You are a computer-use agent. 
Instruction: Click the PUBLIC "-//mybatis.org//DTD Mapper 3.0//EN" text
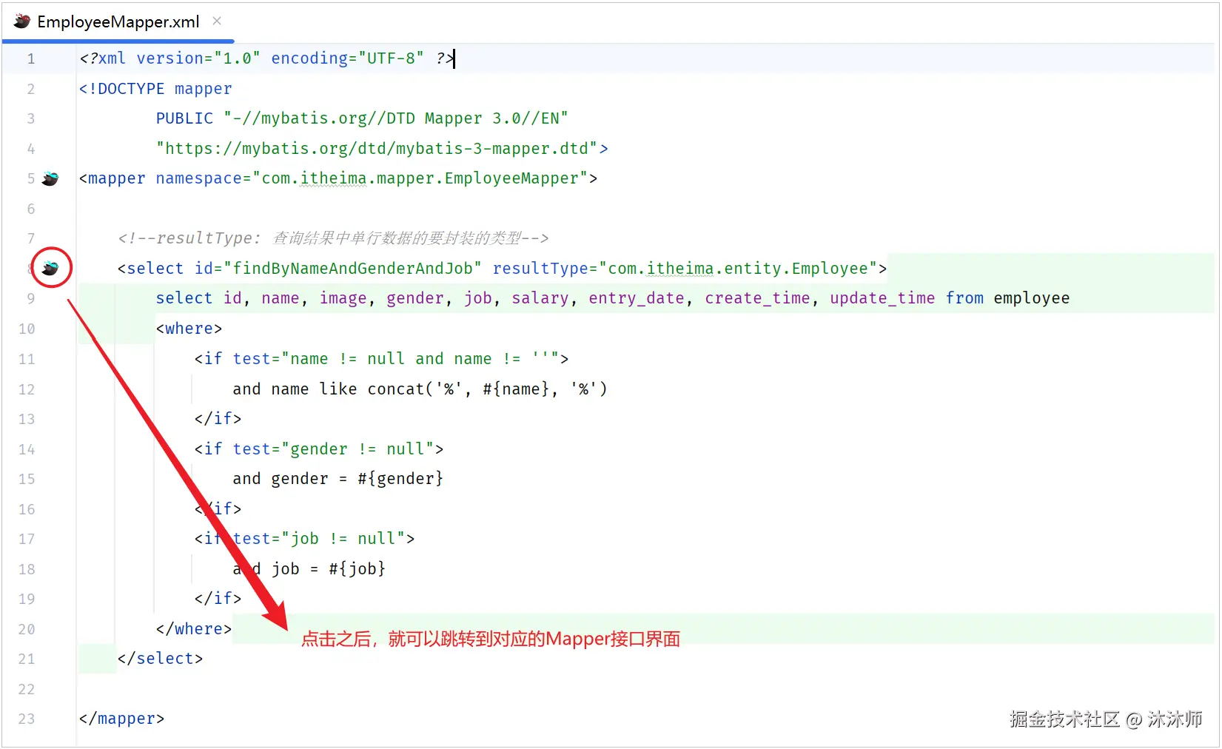click(362, 118)
